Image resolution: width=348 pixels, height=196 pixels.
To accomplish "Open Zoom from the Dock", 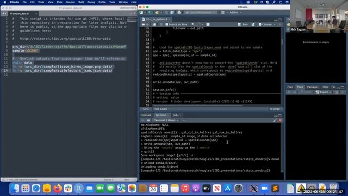I will [264, 188].
